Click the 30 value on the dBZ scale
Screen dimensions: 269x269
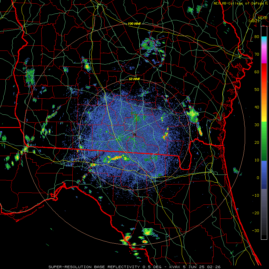257,125
